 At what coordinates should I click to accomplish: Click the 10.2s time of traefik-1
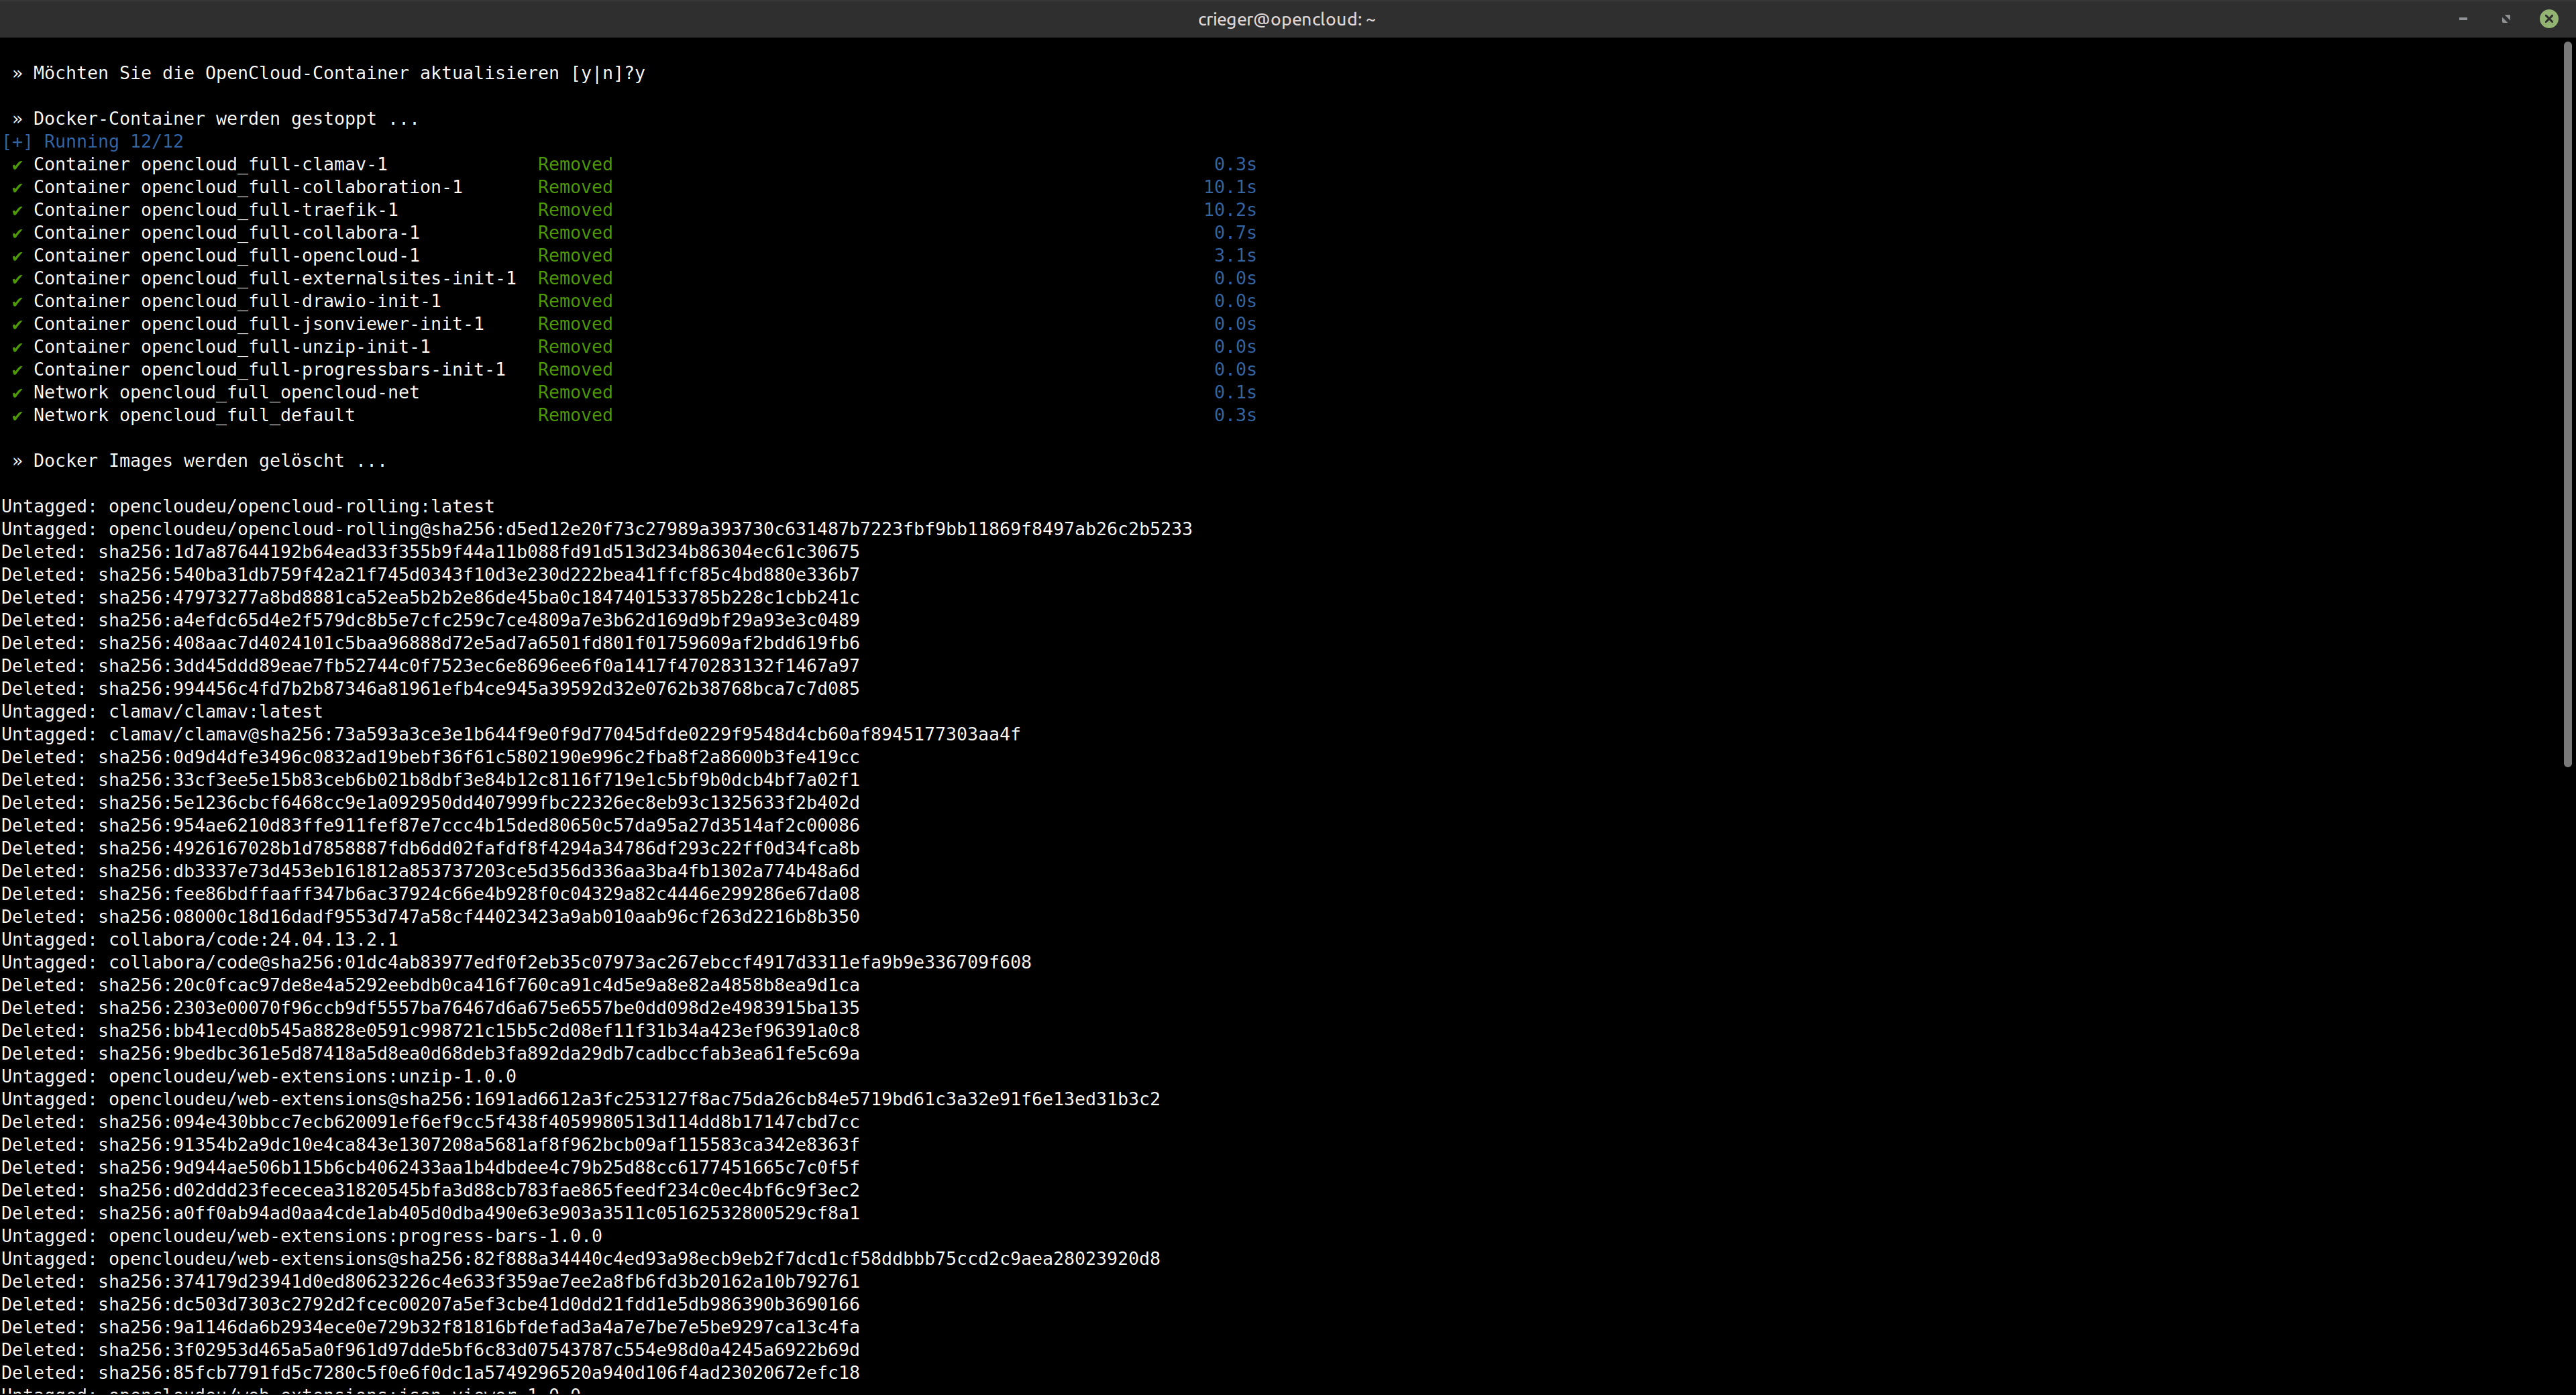[x=1230, y=210]
